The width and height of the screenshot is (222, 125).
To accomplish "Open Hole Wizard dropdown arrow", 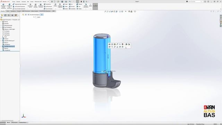I will (x=35, y=9).
